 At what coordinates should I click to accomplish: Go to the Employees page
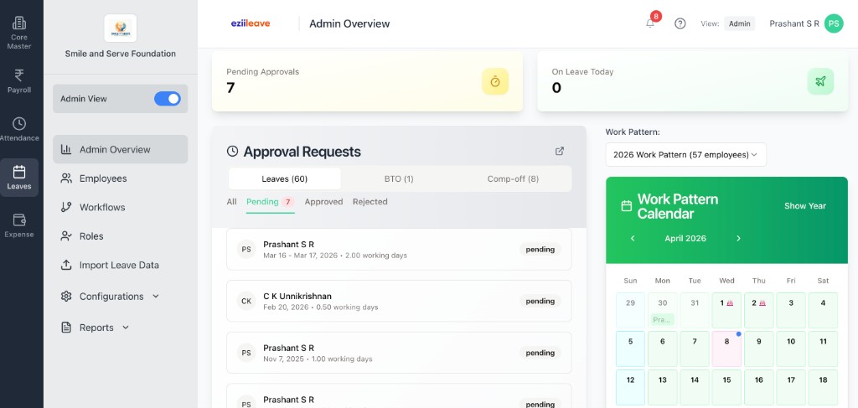click(x=121, y=178)
